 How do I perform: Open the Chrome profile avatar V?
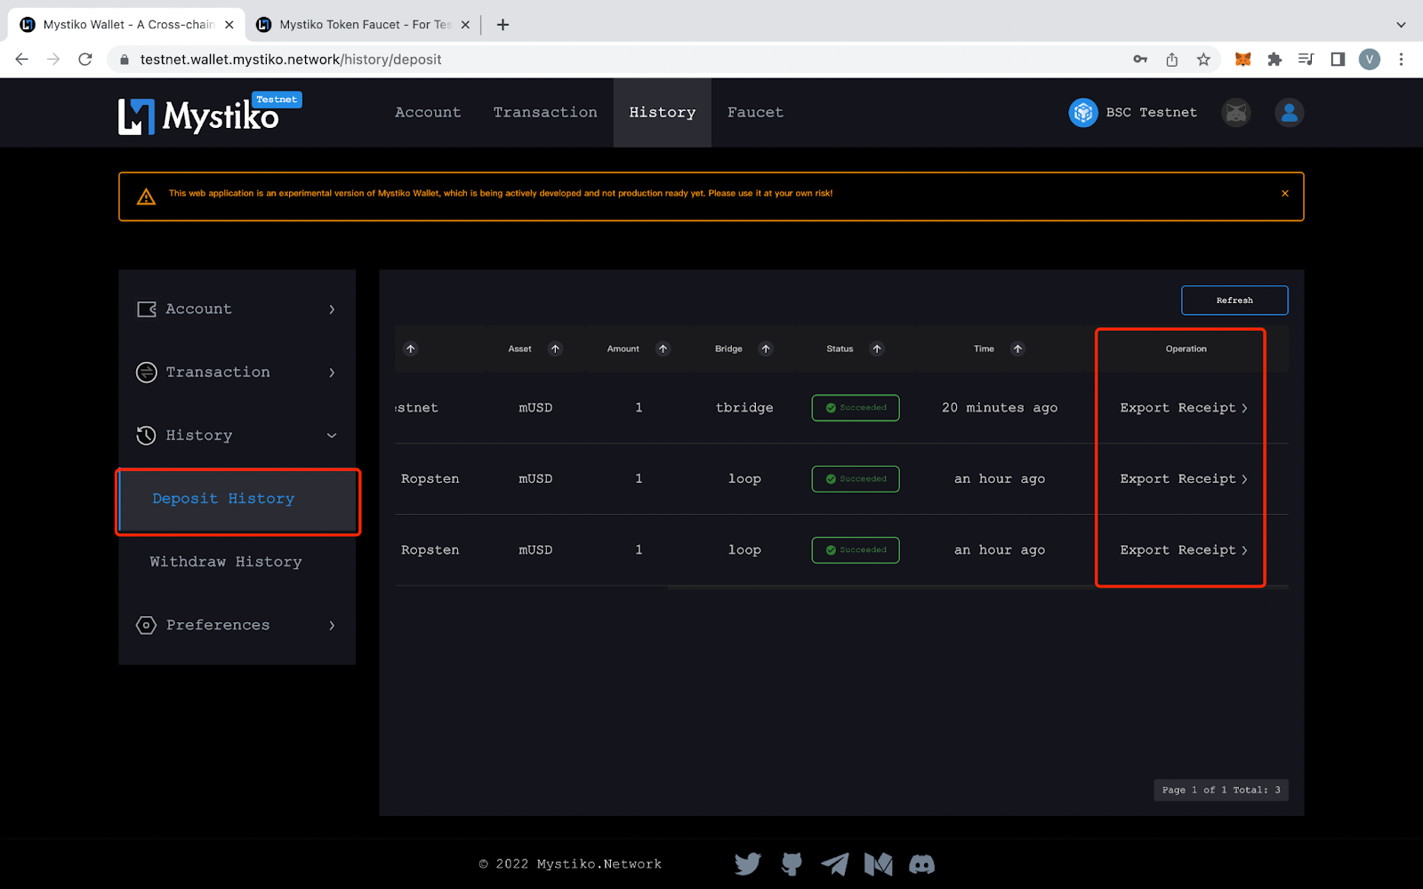pos(1370,60)
